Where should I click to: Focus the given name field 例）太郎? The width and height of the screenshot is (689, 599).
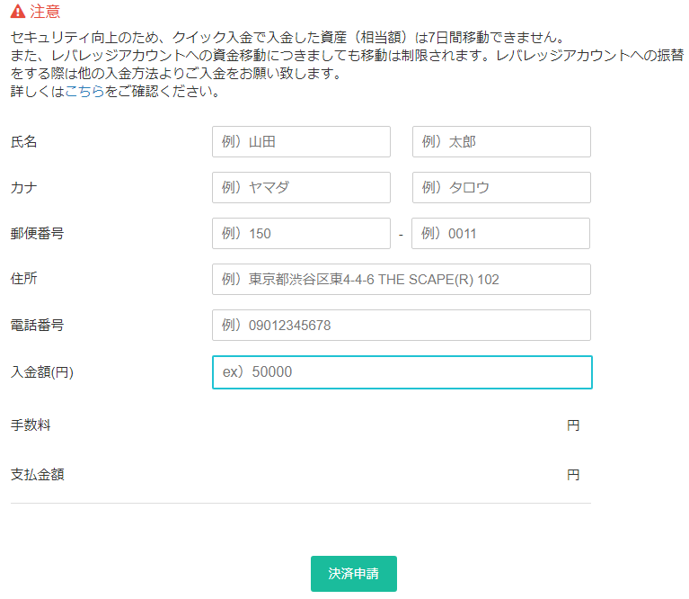coord(501,141)
